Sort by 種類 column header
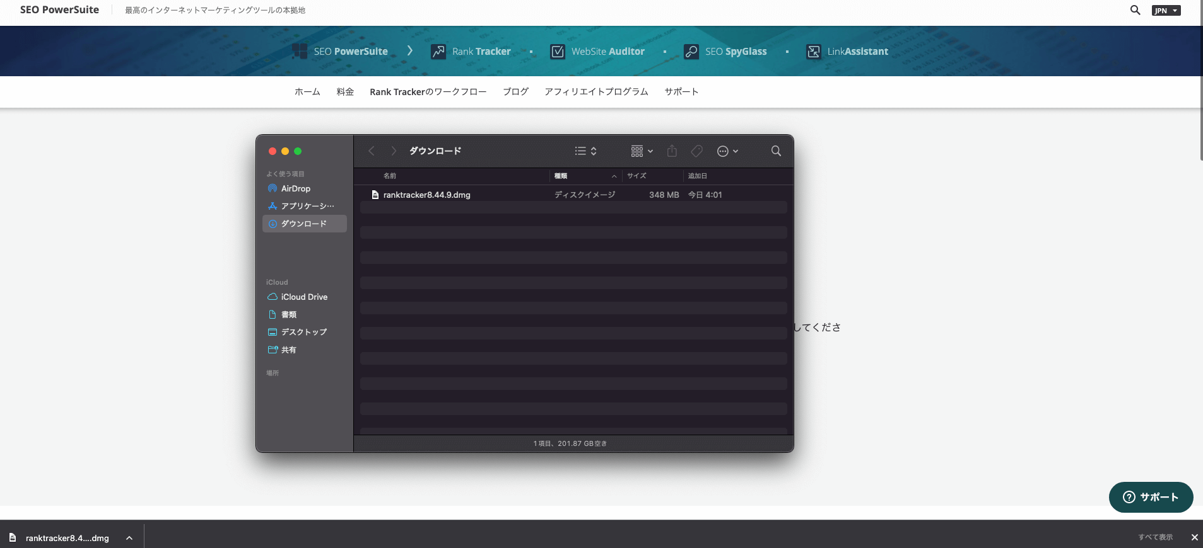The image size is (1203, 548). pos(561,176)
